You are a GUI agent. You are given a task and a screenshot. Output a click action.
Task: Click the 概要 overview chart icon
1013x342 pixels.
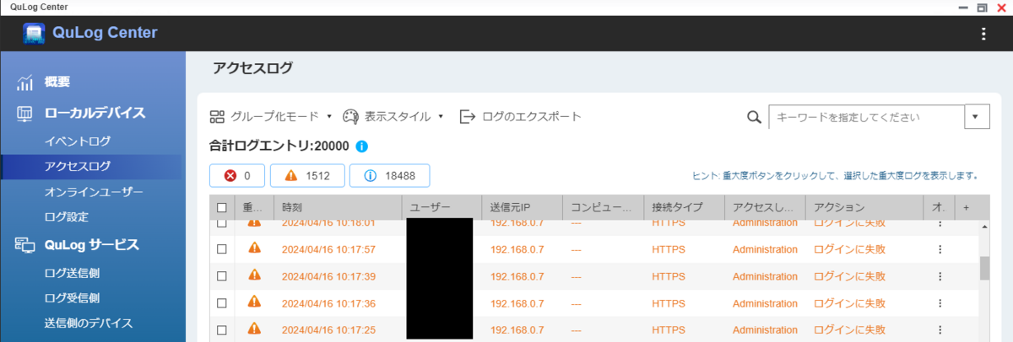(x=25, y=83)
